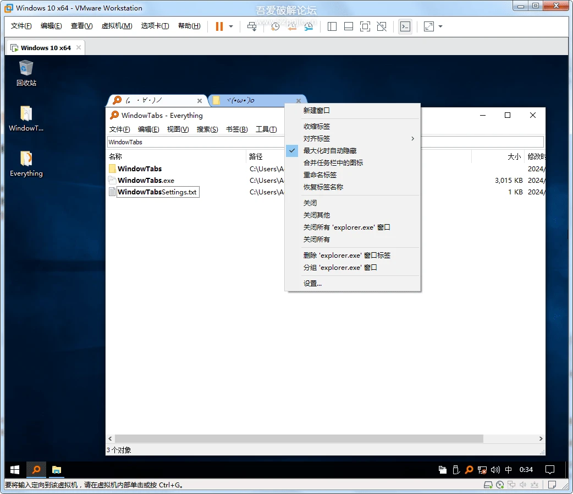Click the Everything search icon on the taskbar
Viewport: 573px width, 494px height.
[35, 469]
